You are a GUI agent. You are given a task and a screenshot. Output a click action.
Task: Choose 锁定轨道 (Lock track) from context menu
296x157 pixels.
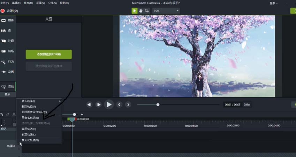click(x=39, y=135)
